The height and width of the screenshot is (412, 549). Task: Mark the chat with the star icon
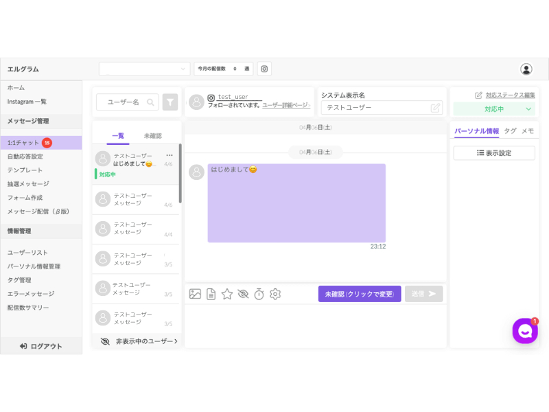pyautogui.click(x=227, y=294)
